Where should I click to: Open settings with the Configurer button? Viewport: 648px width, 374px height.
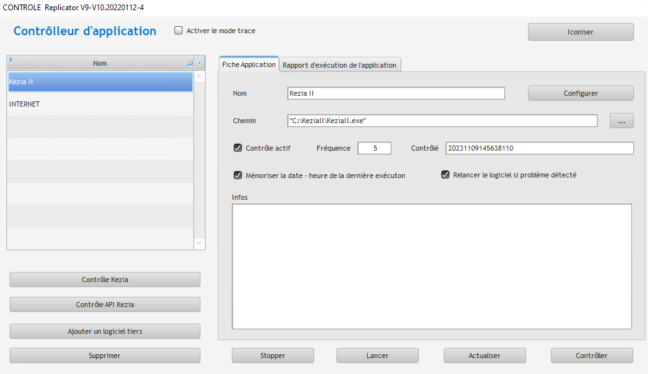click(x=580, y=93)
